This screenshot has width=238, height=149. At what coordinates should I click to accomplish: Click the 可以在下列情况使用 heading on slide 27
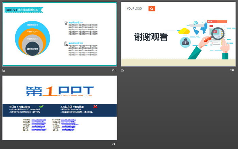tap(20, 107)
